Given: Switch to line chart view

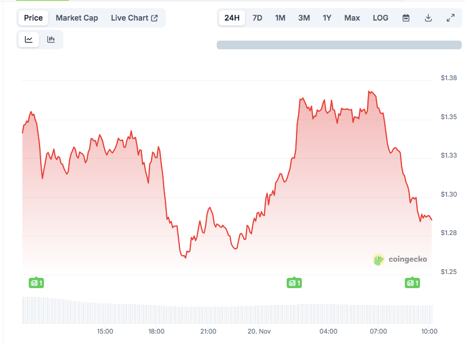Looking at the screenshot, I should click(29, 40).
